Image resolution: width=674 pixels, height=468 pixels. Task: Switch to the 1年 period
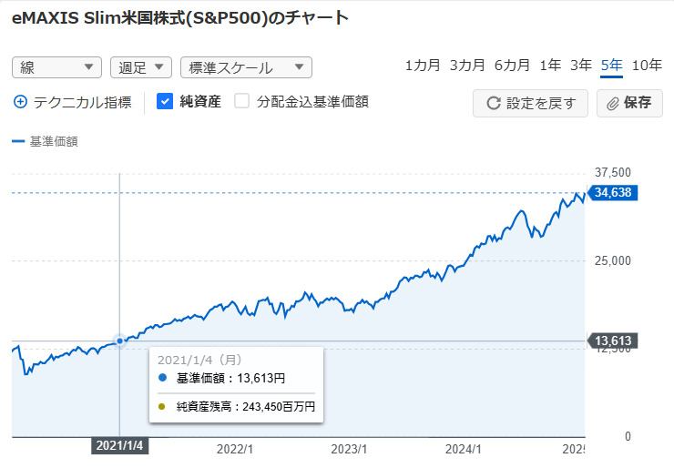(550, 66)
